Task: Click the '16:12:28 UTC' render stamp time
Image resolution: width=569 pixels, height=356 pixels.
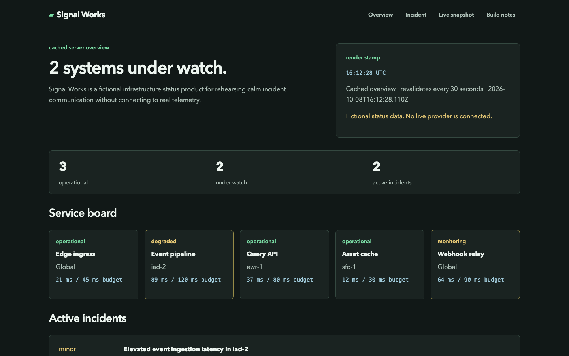Action: (x=366, y=73)
